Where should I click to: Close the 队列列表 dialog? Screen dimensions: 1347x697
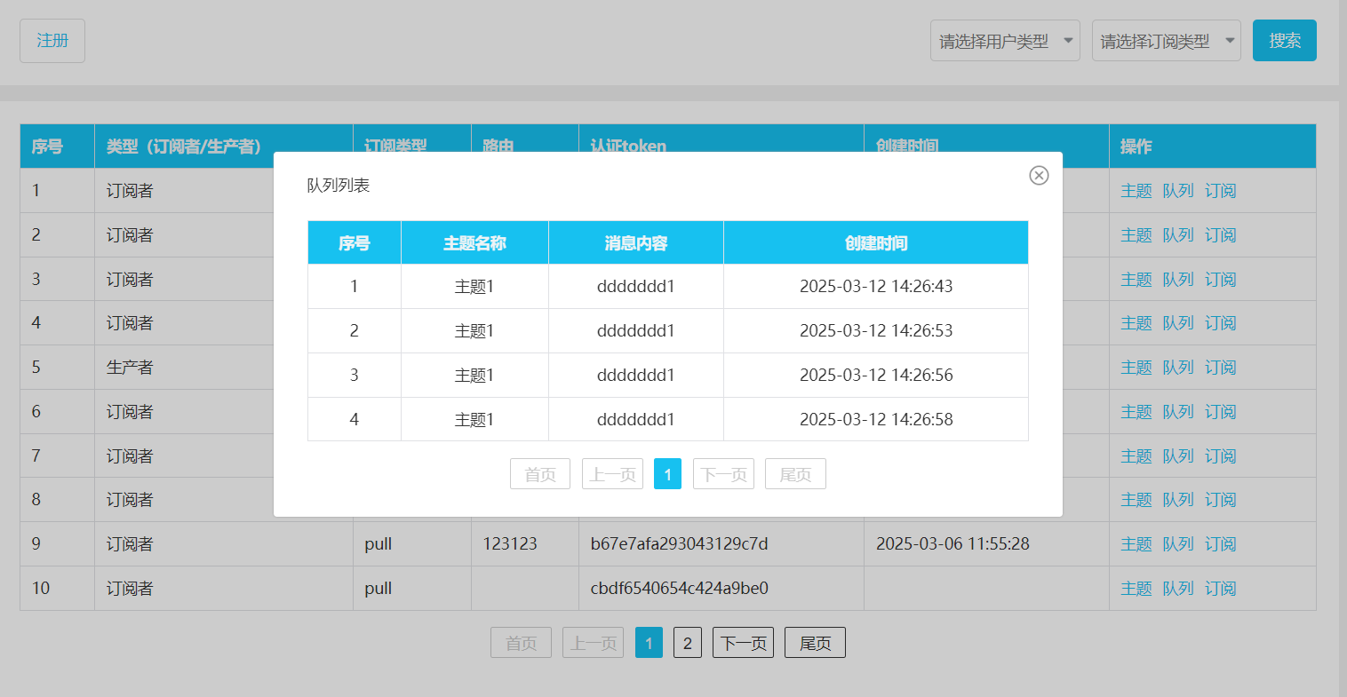coord(1039,176)
